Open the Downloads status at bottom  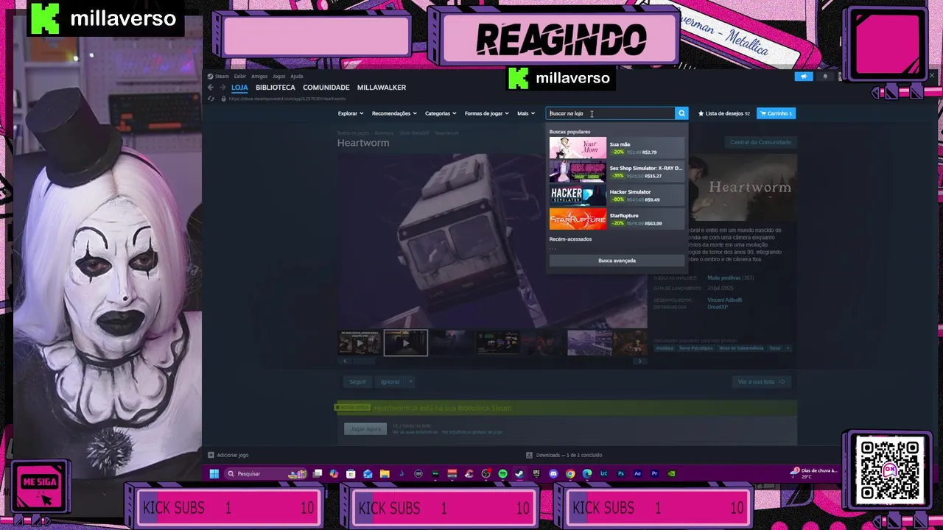tap(564, 455)
